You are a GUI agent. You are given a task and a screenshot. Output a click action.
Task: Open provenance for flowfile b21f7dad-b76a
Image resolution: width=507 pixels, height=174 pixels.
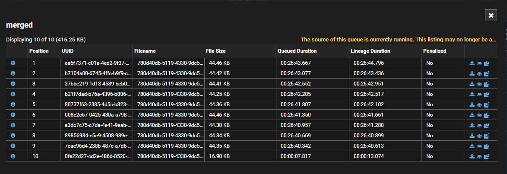487,95
